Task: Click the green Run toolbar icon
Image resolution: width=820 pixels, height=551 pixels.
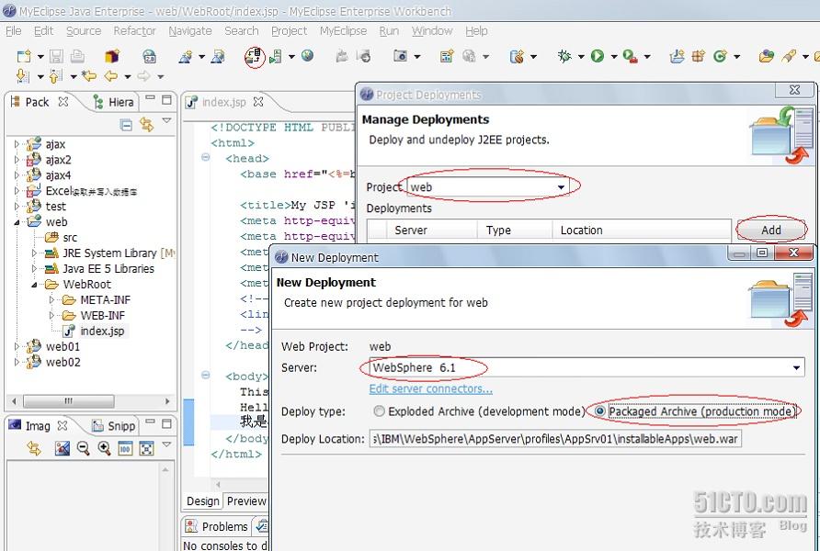Action: 598,56
